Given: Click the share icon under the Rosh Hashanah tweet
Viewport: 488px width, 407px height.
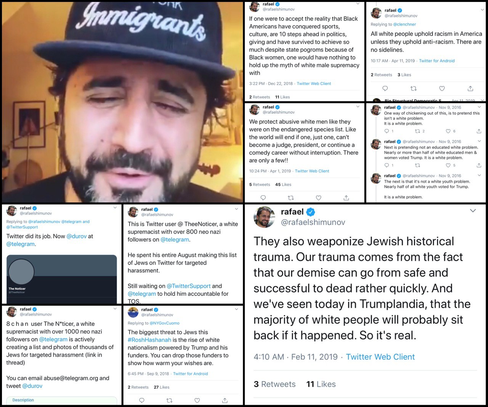Looking at the screenshot, I should [225, 400].
